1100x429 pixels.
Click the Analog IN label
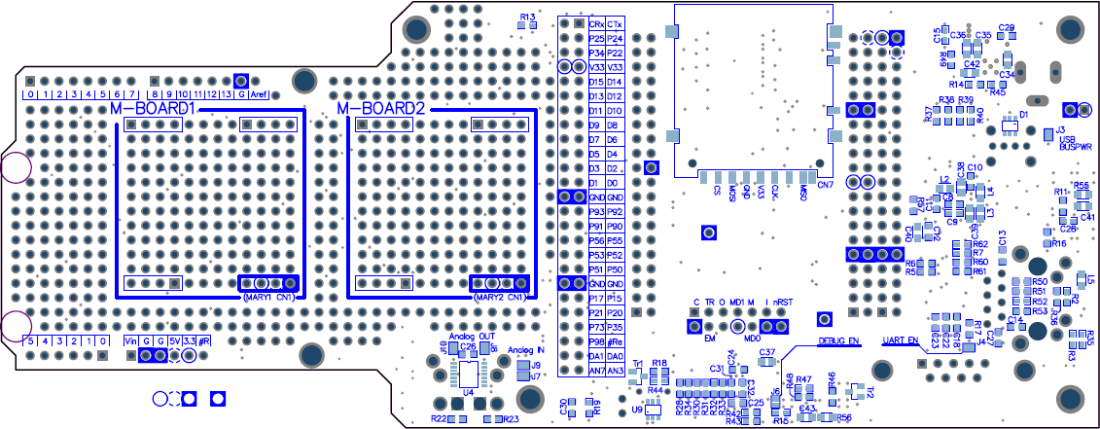tap(527, 349)
